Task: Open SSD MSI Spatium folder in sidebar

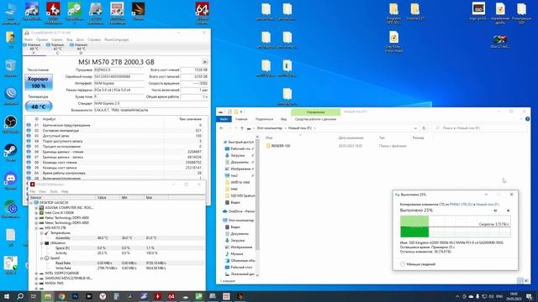Action: click(240, 195)
